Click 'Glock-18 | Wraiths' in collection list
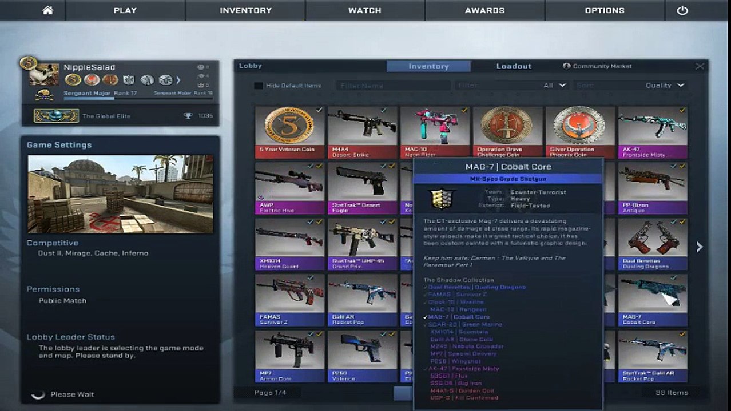731x411 pixels. click(x=456, y=302)
